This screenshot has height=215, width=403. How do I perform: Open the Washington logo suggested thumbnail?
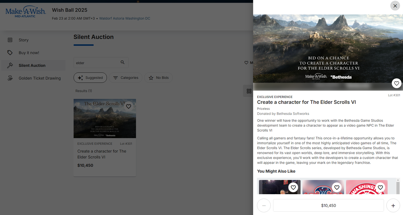pos(367,187)
